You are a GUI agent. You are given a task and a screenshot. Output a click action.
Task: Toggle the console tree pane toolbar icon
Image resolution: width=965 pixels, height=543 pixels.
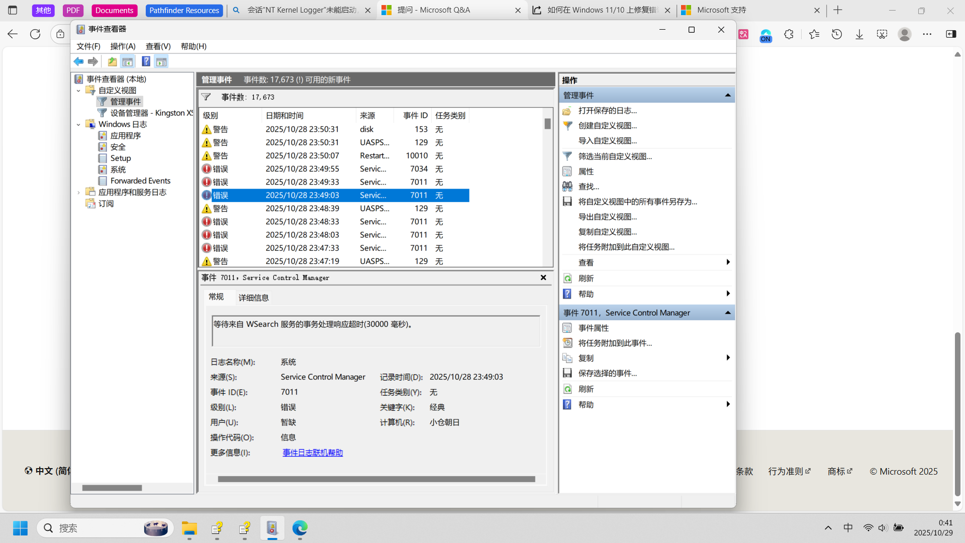tap(128, 61)
